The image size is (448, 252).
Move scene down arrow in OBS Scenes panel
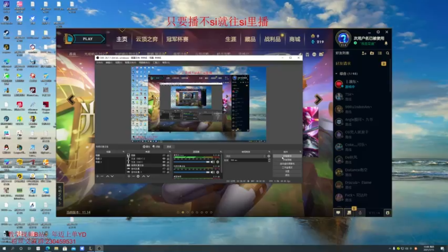(113, 176)
